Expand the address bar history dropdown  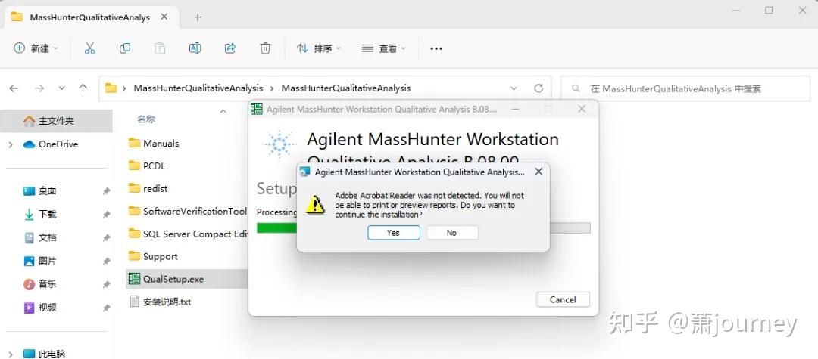[514, 88]
